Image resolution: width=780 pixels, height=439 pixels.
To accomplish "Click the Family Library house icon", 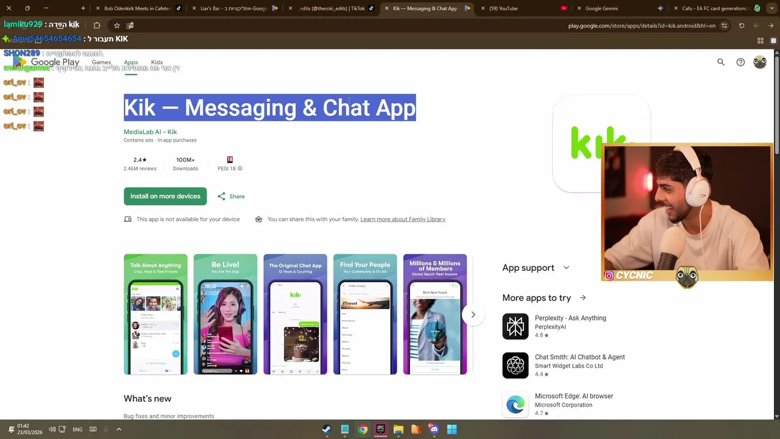I will 258,219.
